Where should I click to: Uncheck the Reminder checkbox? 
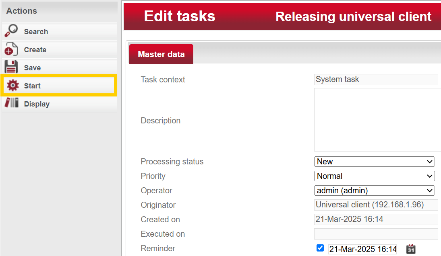coord(320,248)
